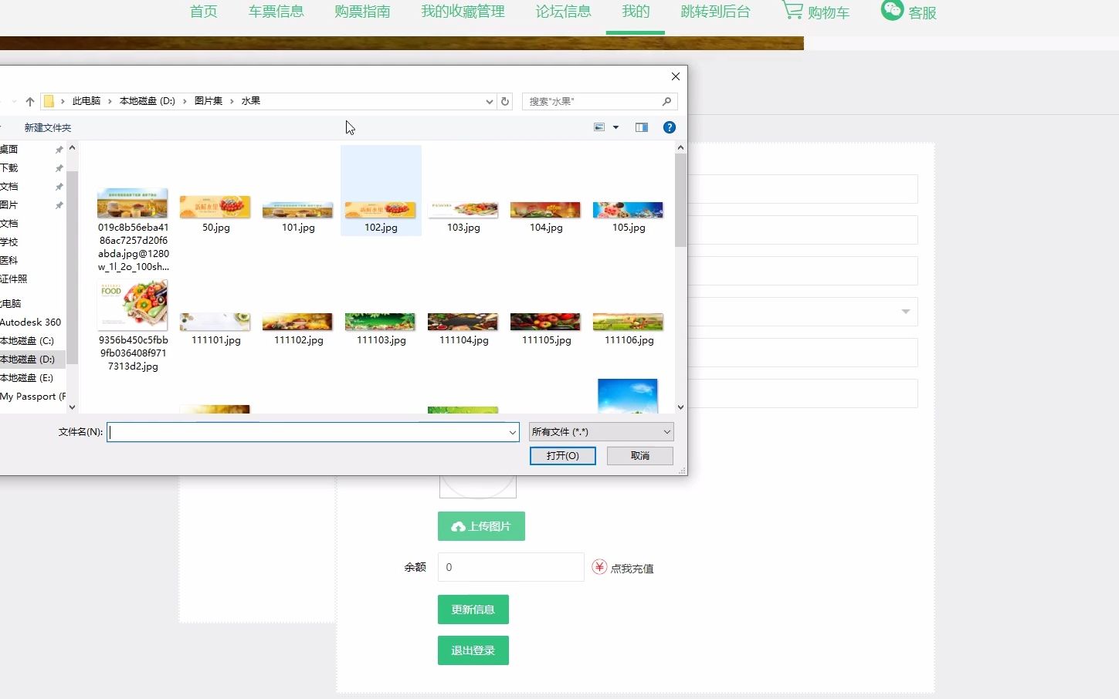The image size is (1119, 699).
Task: Switch to the 车票信息 tab
Action: tap(276, 12)
